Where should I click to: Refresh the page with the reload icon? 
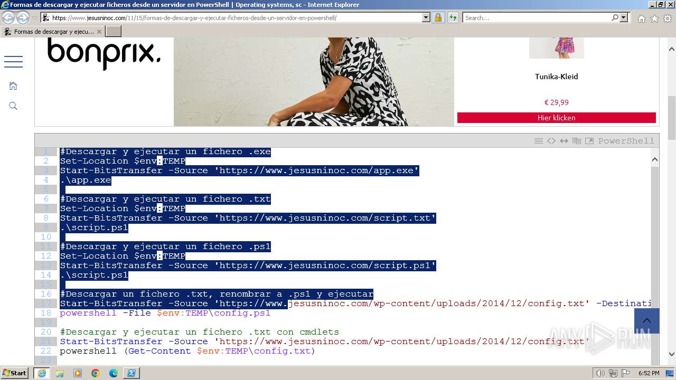(x=453, y=17)
